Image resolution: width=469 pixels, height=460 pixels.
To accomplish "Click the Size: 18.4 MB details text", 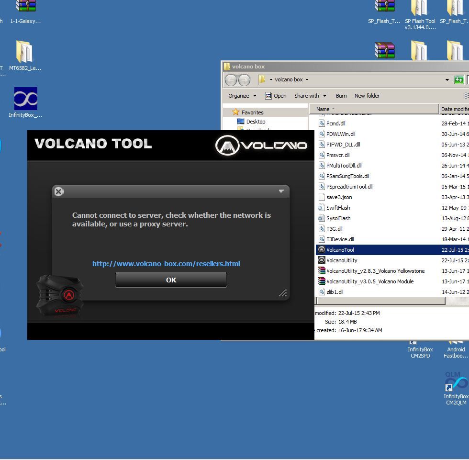I will click(x=341, y=322).
